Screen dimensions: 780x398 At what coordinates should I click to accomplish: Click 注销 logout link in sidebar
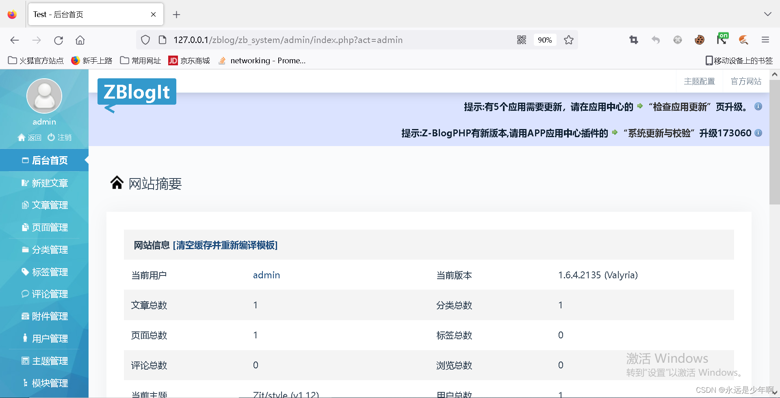[x=59, y=138]
